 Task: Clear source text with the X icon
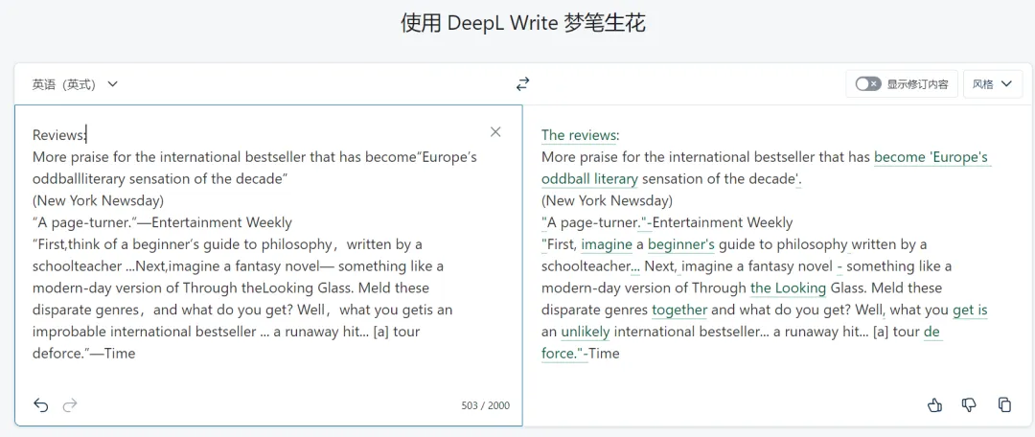click(495, 132)
